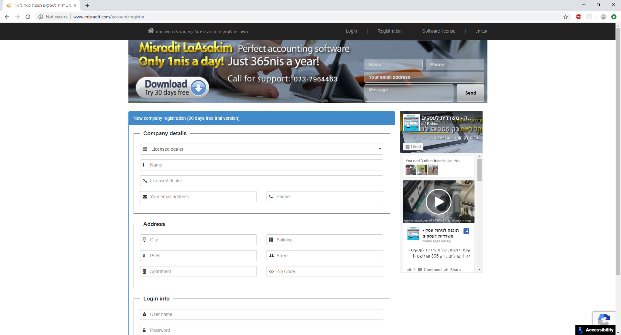
Task: Click the Building input field
Action: click(325, 240)
